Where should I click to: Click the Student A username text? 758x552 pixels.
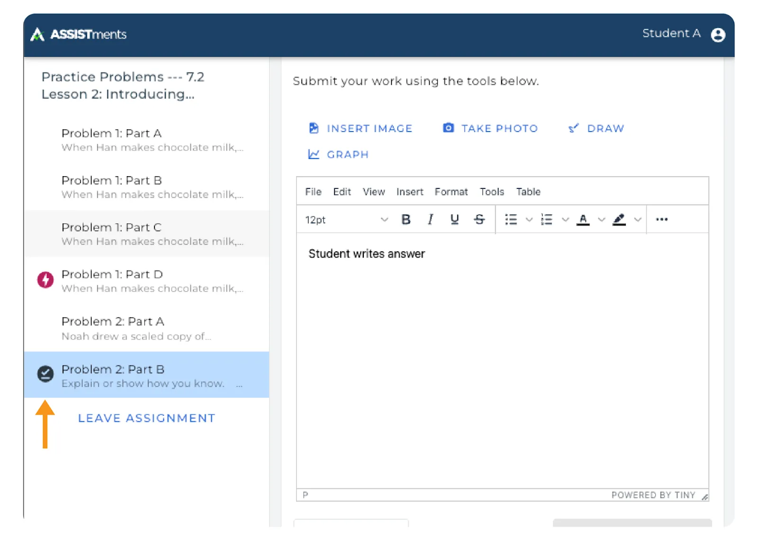coord(671,33)
